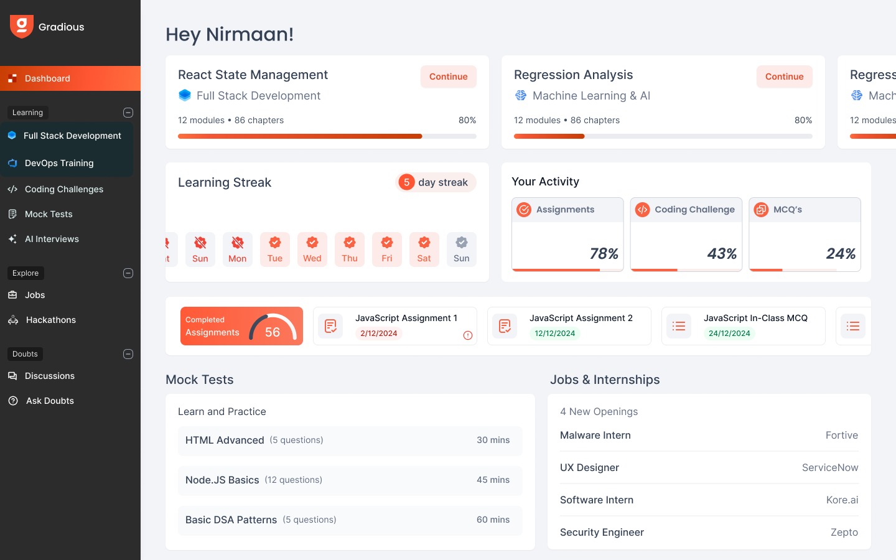The width and height of the screenshot is (896, 560).
Task: Click the Hackathons sidebar icon
Action: [x=13, y=320]
